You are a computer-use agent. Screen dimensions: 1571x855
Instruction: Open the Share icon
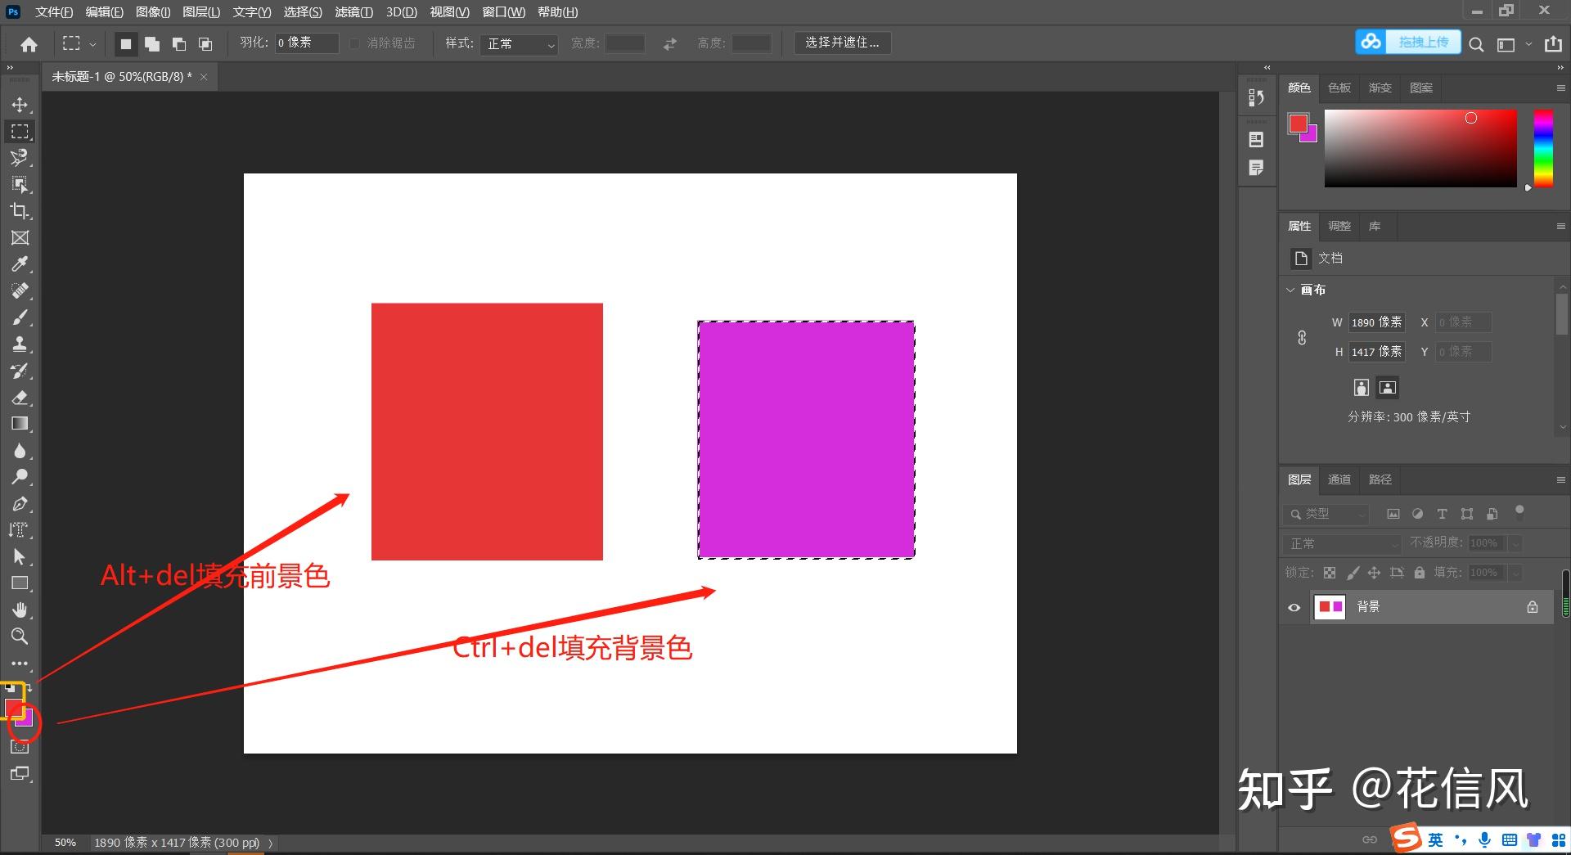click(1553, 44)
